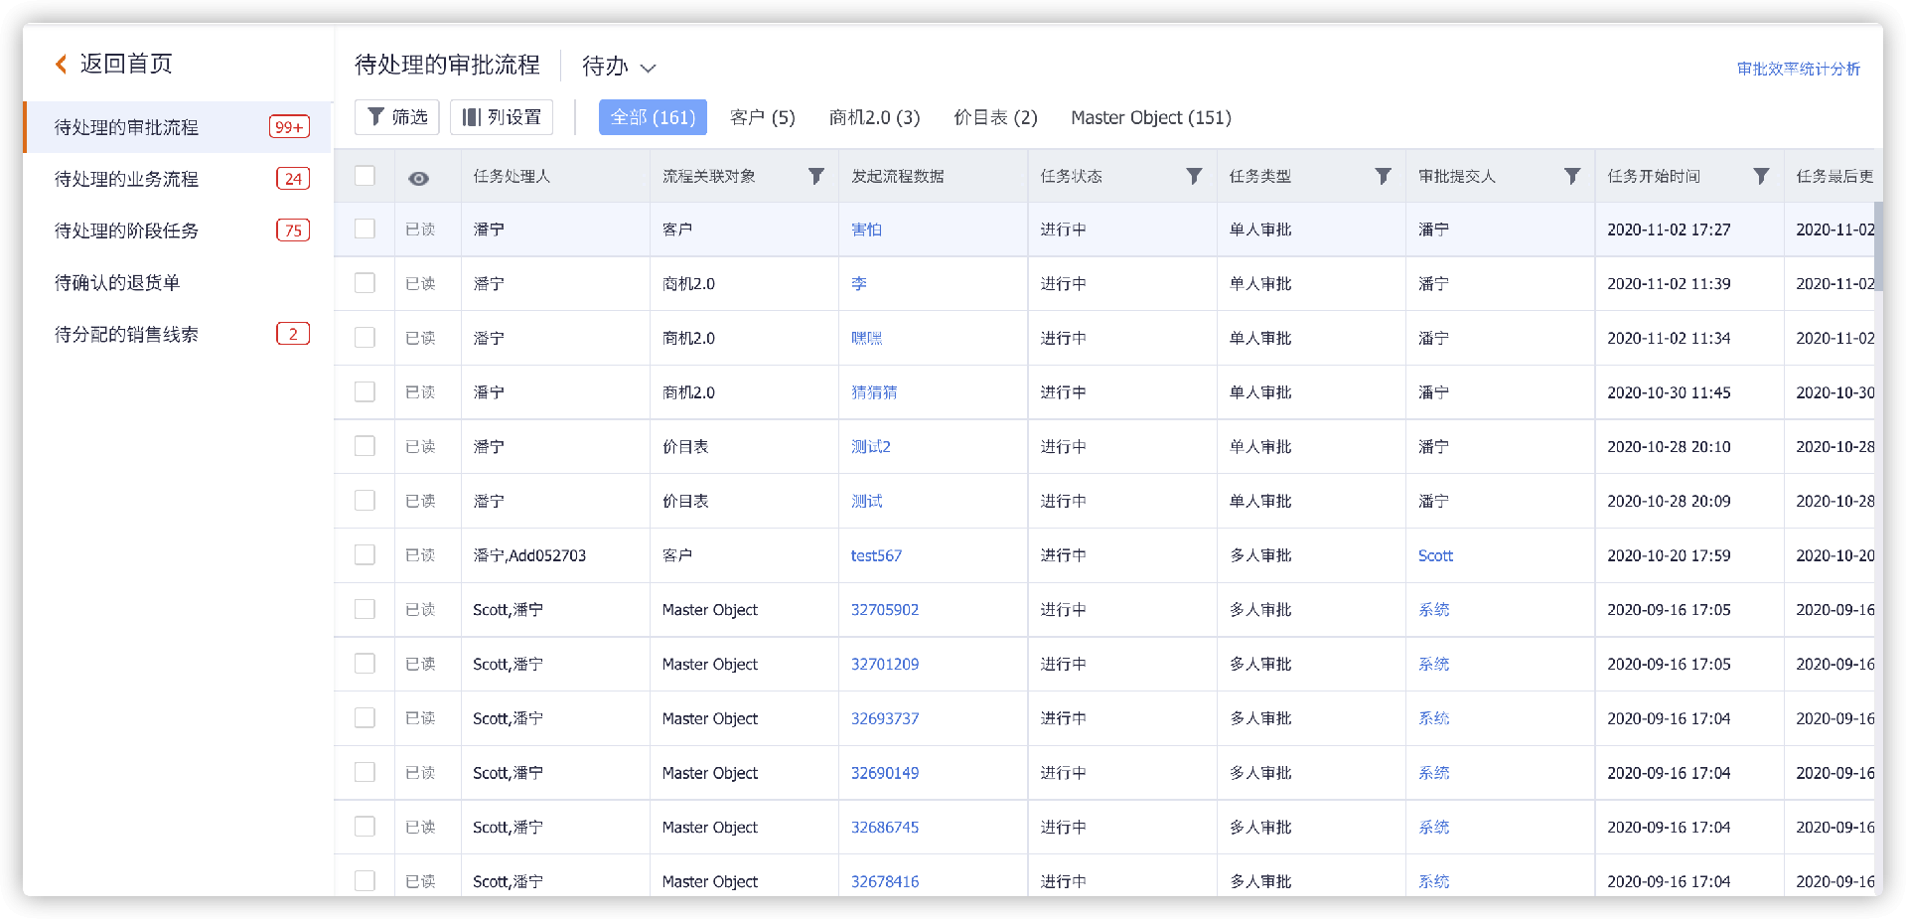This screenshot has height=920, width=1907.
Task: Open the test567 record link
Action: (876, 555)
